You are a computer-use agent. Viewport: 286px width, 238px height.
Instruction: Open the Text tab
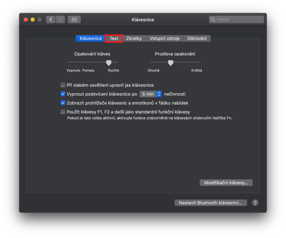click(114, 38)
